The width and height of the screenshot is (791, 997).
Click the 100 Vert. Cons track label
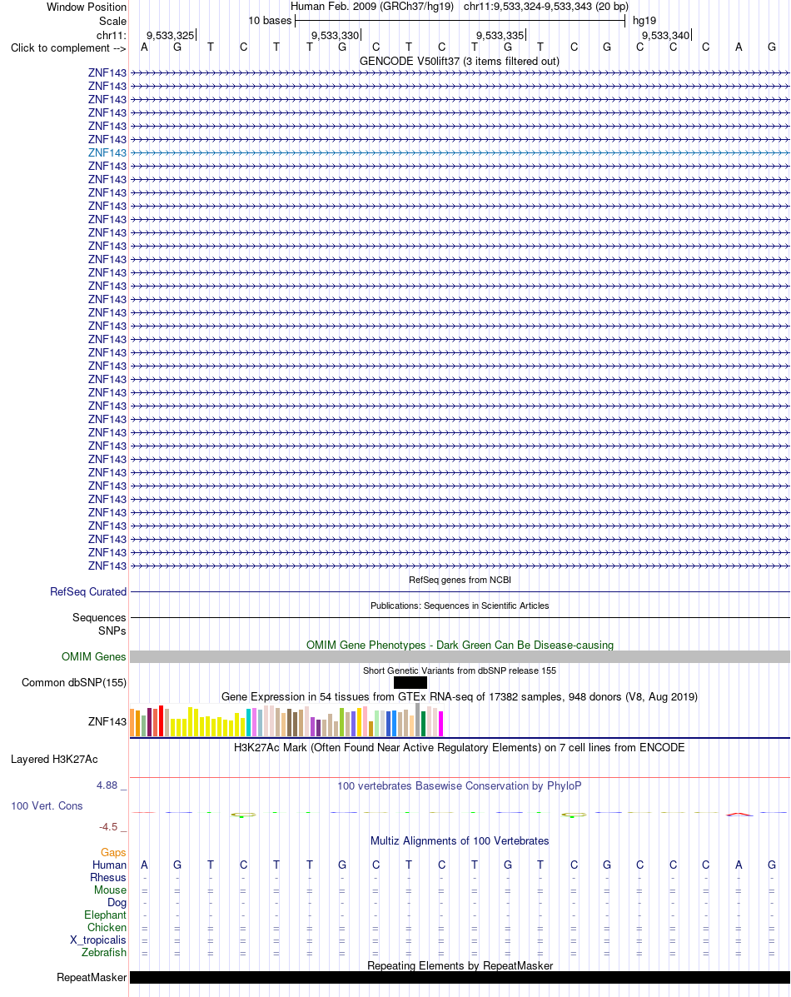point(47,805)
